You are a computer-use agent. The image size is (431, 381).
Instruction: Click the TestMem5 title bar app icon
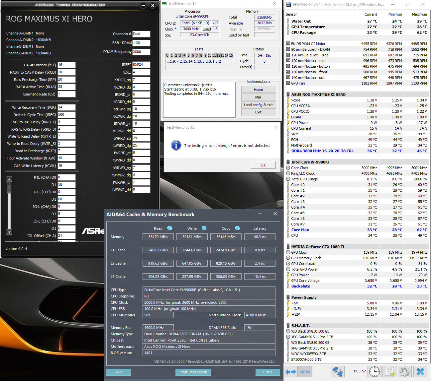(x=164, y=4)
